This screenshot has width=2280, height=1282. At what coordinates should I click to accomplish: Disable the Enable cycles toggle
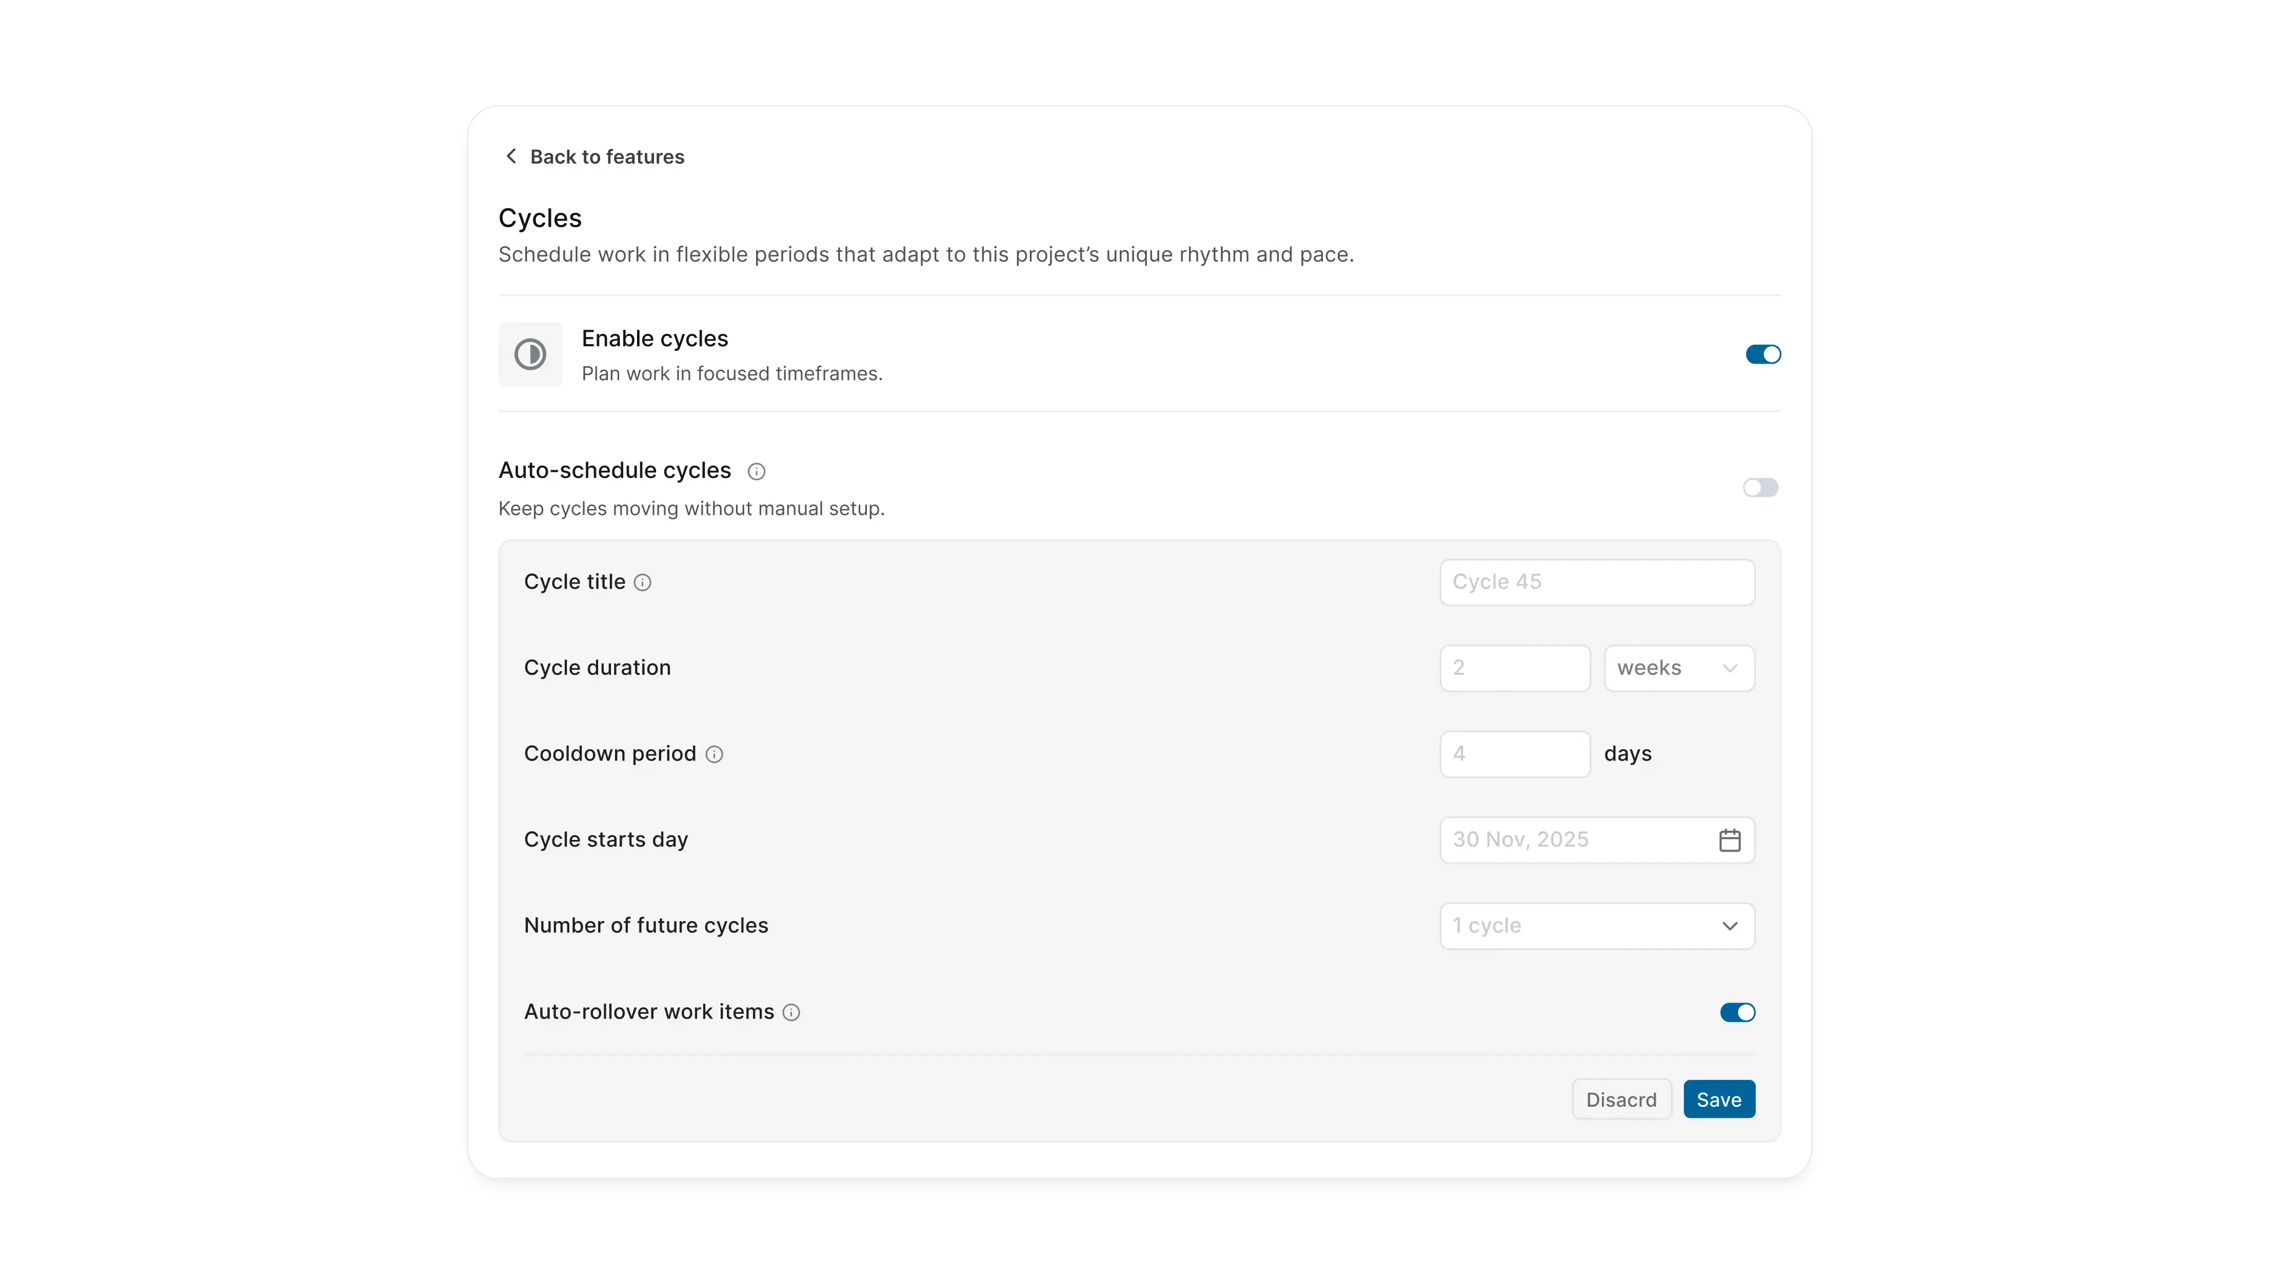click(1762, 354)
